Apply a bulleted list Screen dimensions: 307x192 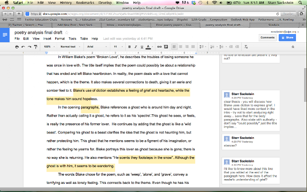(x=222, y=47)
